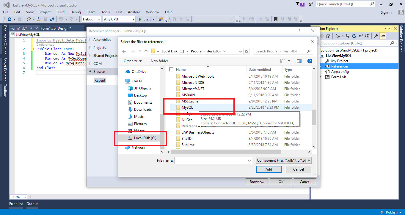Expand the COM section in Reference Manager
The height and width of the screenshot is (215, 405).
click(x=90, y=64)
